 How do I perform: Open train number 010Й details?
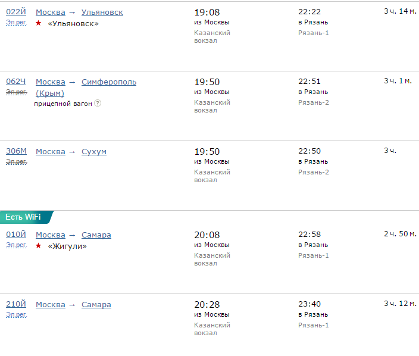click(x=16, y=235)
